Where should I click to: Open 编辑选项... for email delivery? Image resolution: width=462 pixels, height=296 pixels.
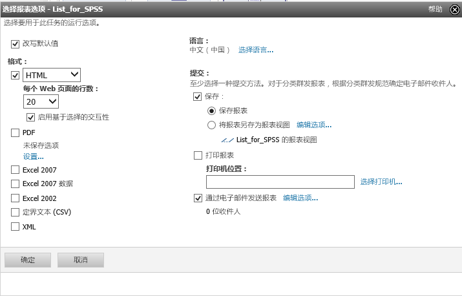300,198
